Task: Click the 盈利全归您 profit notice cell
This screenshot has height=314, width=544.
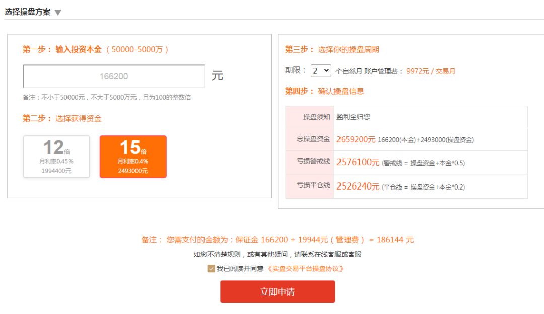Action: (354, 117)
